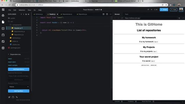Toggle the preview layout icon beside split
This screenshot has width=185, height=104.
pos(107,14)
